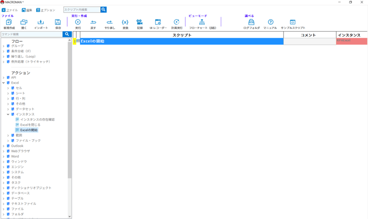The height and width of the screenshot is (219, 368).
Task: Select Excelを閉じる command in tree
Action: [x=30, y=125]
